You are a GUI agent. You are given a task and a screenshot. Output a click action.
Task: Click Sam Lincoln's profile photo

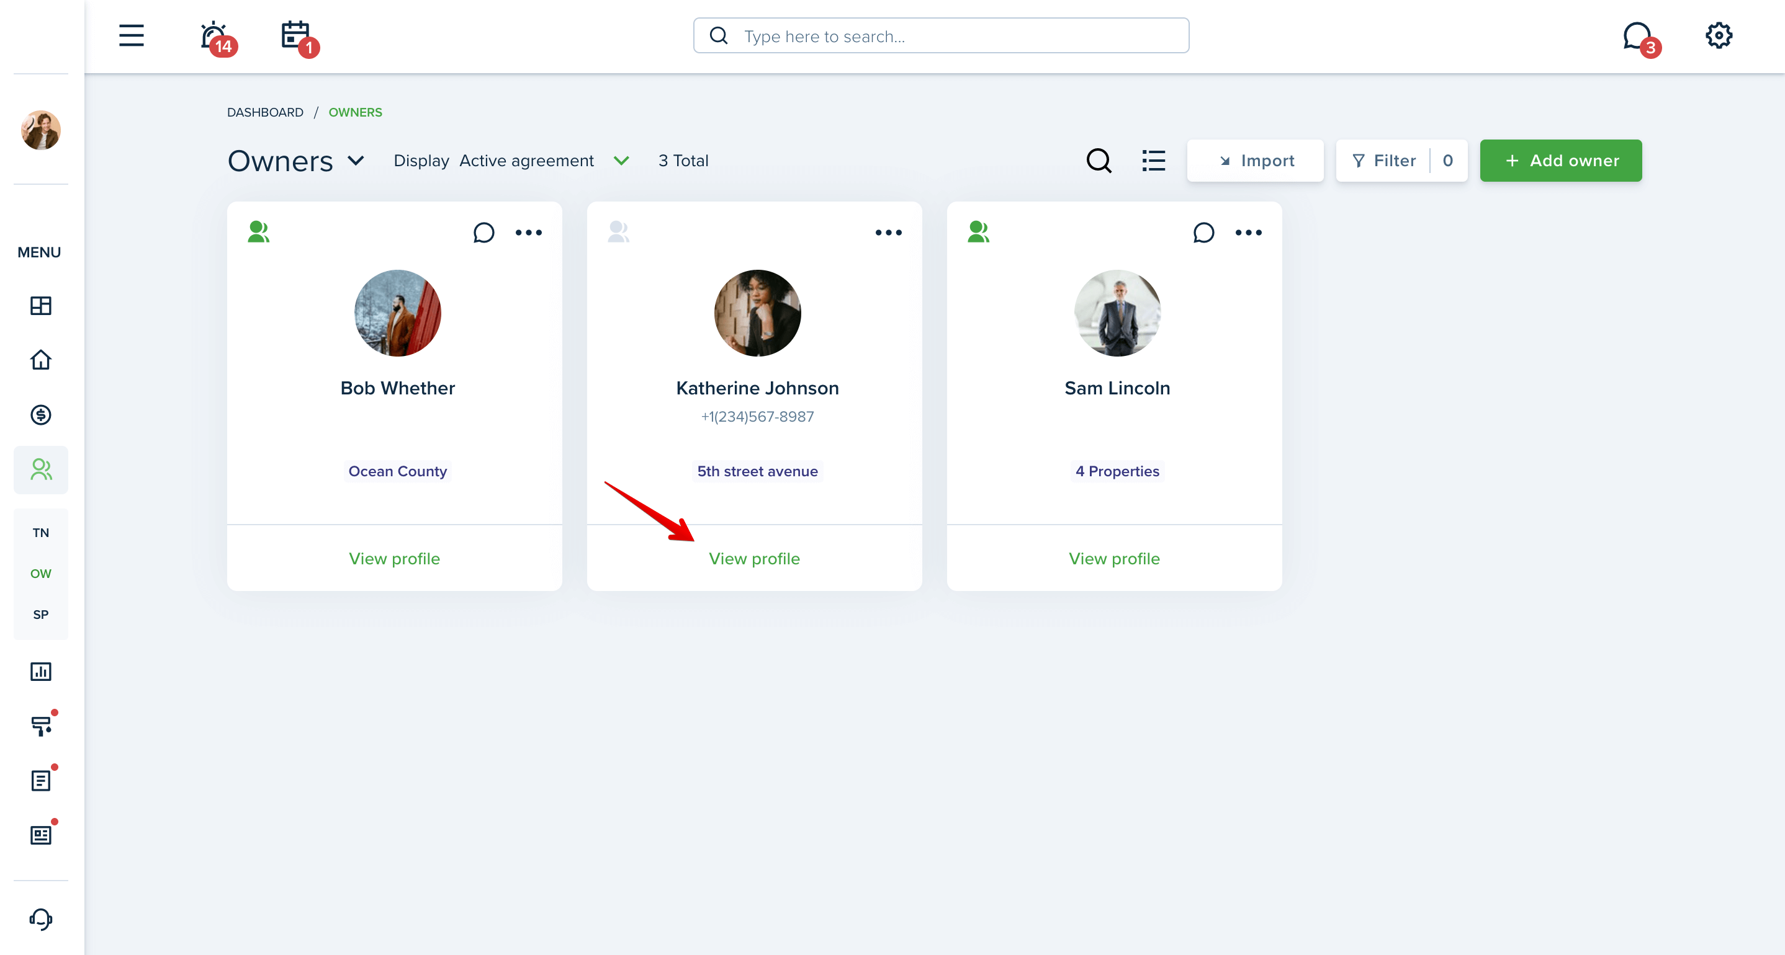(x=1118, y=313)
